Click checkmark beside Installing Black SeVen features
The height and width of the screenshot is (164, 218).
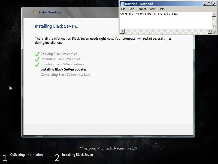click(x=37, y=65)
